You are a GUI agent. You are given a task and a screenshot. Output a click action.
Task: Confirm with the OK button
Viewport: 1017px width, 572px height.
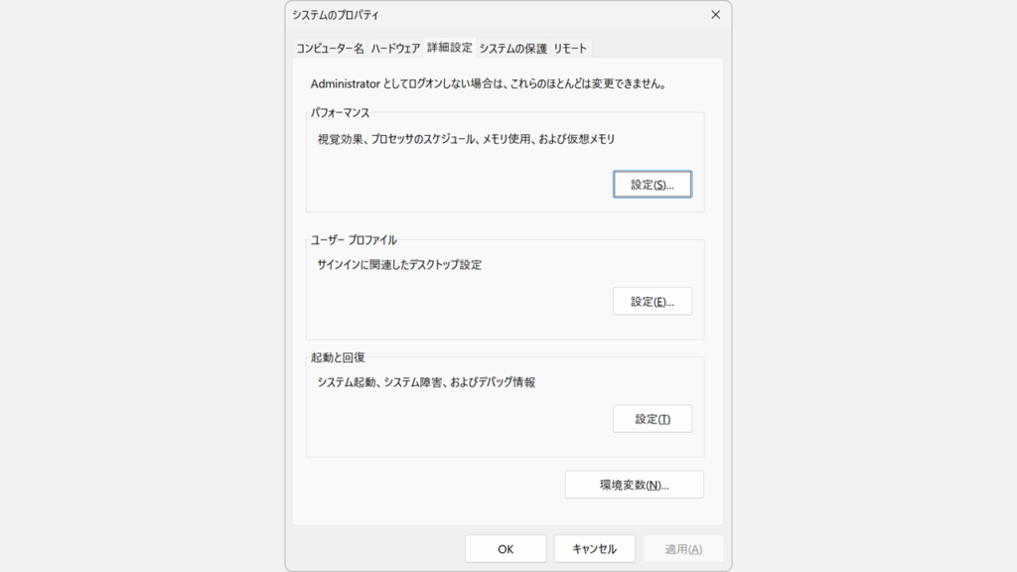(x=506, y=548)
